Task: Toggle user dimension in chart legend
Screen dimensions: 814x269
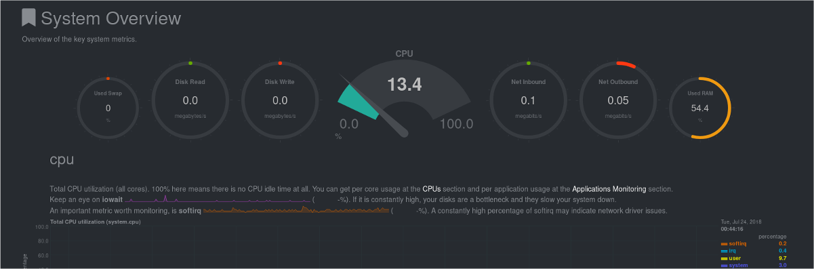Action: coord(731,258)
